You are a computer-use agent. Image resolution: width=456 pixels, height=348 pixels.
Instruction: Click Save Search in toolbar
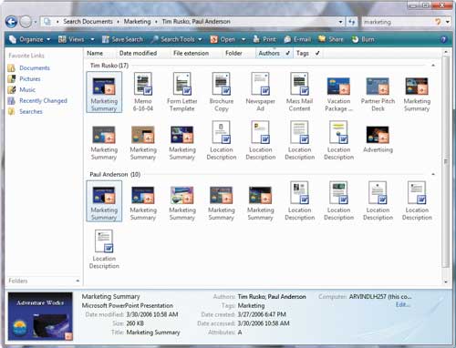(122, 39)
